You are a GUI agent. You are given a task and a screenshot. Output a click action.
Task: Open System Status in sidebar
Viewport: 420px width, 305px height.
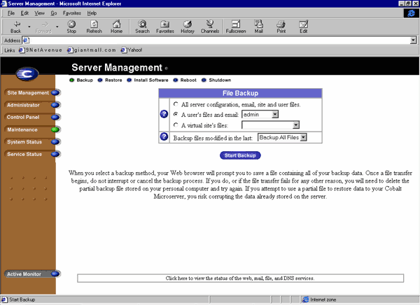click(x=32, y=142)
